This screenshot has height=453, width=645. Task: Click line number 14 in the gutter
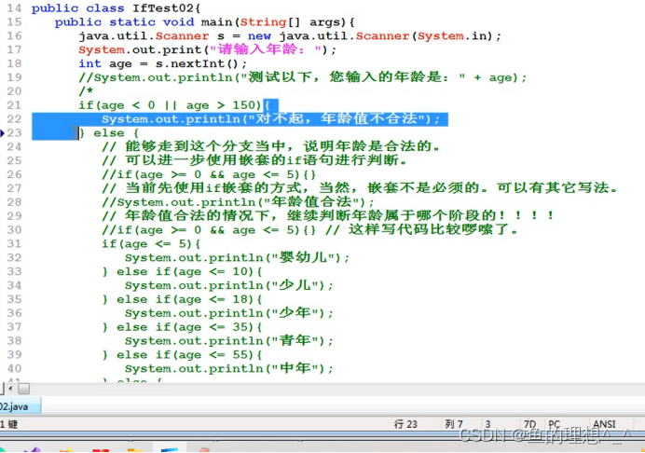click(x=14, y=8)
